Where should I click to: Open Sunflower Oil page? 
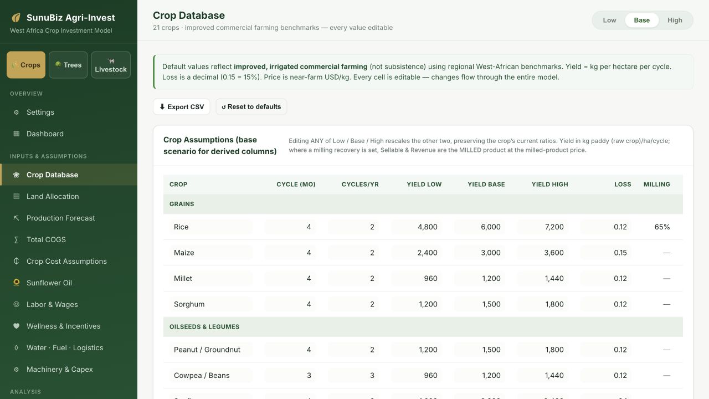point(69,283)
